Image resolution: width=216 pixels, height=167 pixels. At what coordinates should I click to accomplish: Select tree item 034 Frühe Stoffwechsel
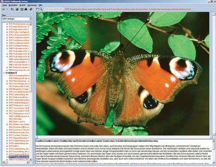tap(19, 32)
